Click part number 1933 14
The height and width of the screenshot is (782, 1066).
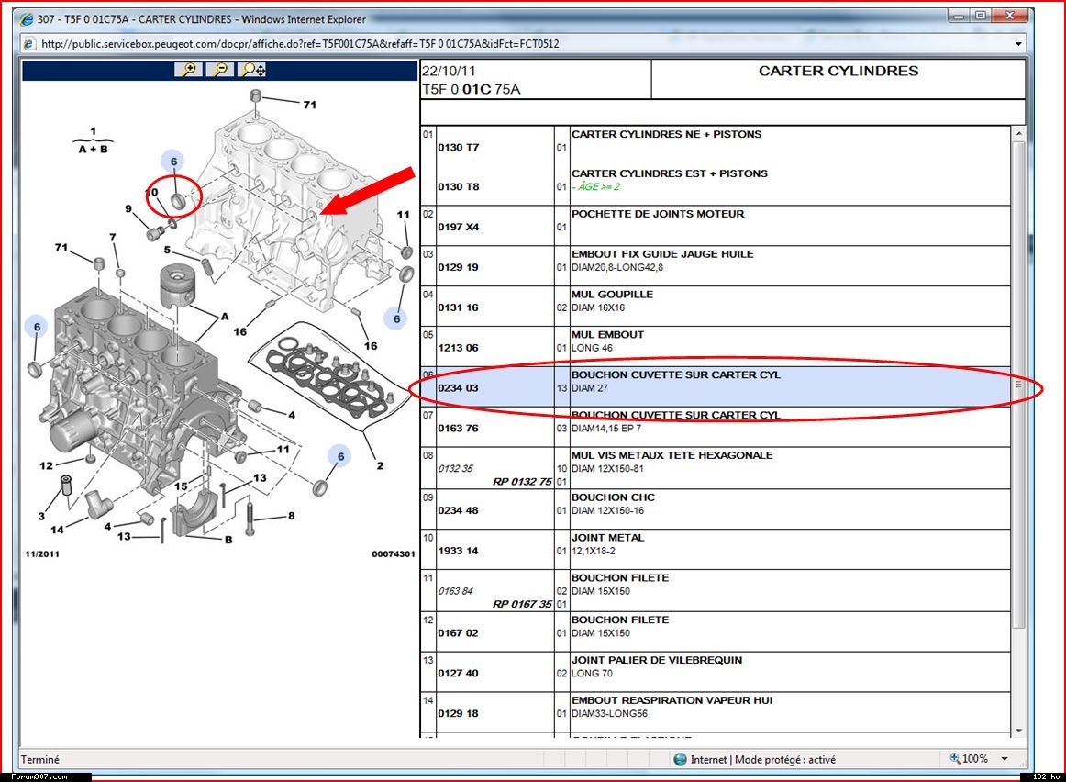[458, 551]
